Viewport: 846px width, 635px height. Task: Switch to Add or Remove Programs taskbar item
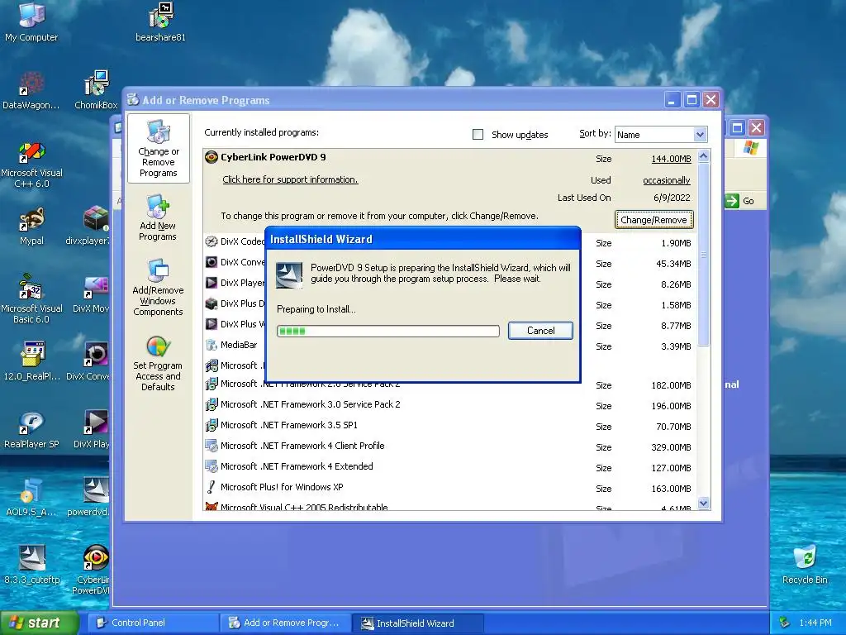click(x=285, y=623)
